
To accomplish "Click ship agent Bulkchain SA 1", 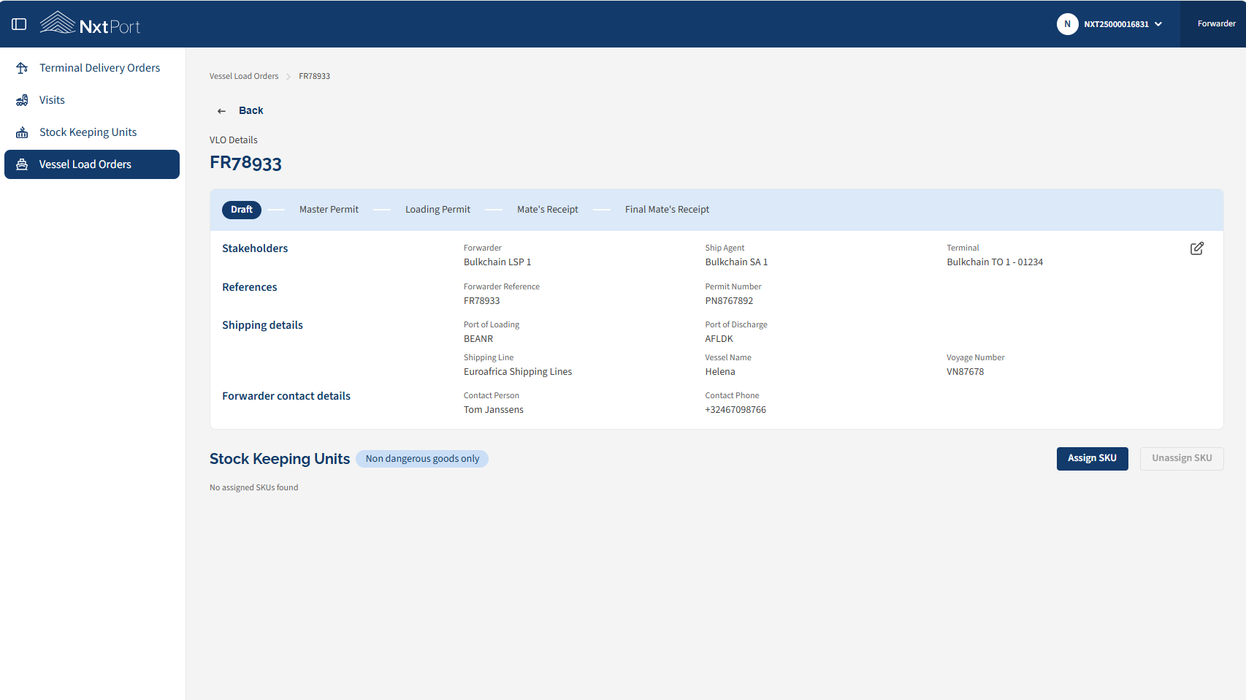I will (736, 262).
